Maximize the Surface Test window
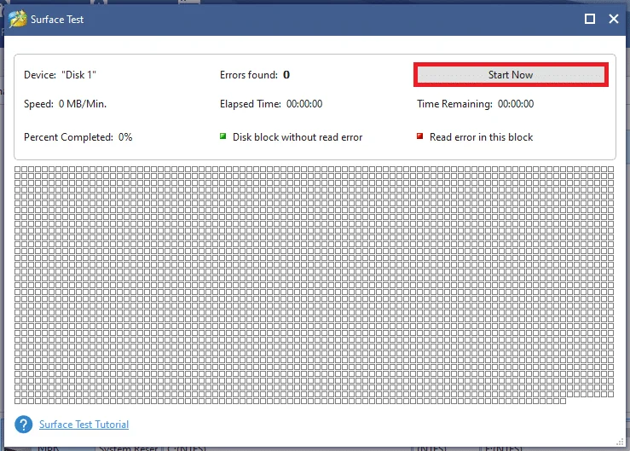This screenshot has width=630, height=451. (x=589, y=19)
